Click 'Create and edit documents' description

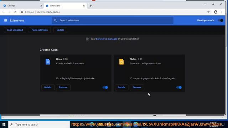pos(70,63)
